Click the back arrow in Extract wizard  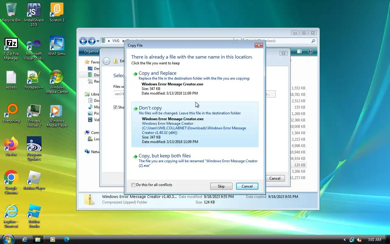[106, 61]
